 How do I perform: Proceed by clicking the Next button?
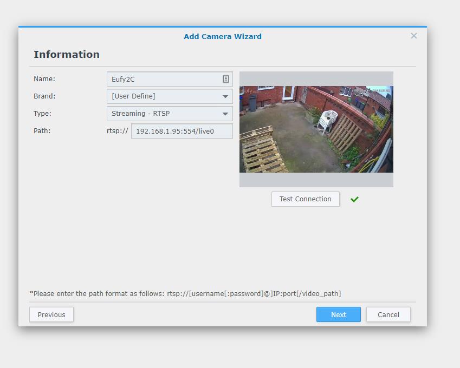[x=338, y=314]
